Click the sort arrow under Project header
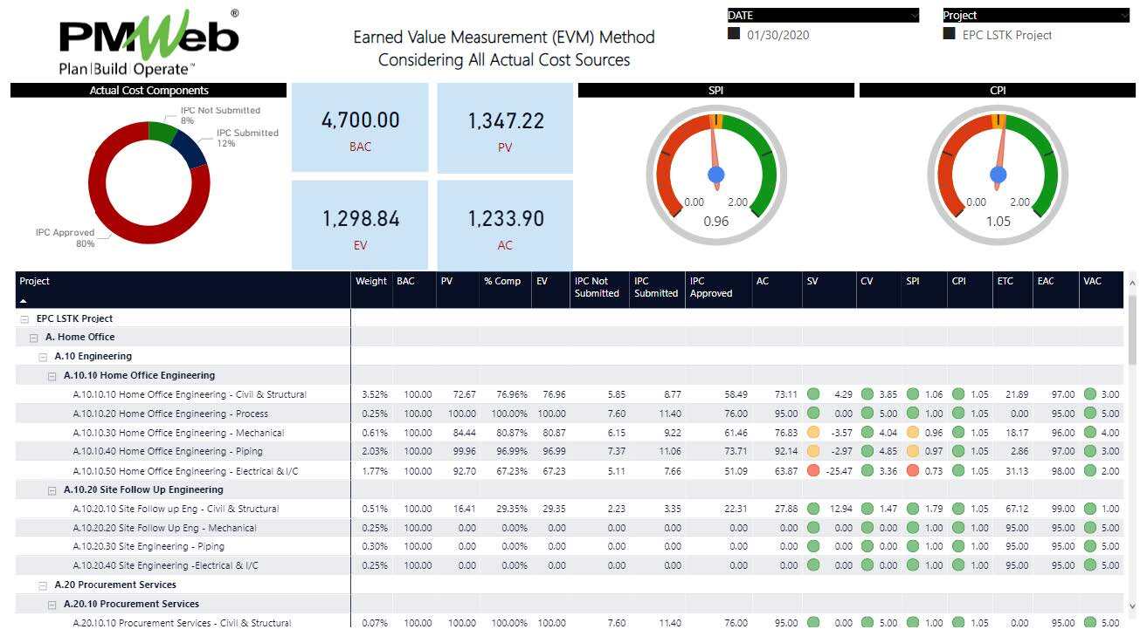 coord(24,300)
